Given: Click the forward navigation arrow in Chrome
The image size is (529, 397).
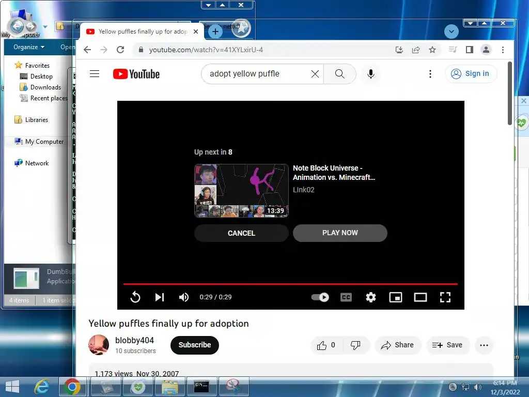Looking at the screenshot, I should 104,50.
